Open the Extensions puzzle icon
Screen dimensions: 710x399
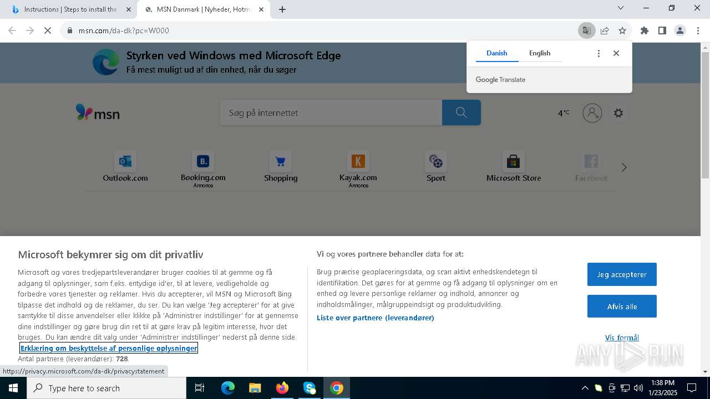click(x=644, y=30)
